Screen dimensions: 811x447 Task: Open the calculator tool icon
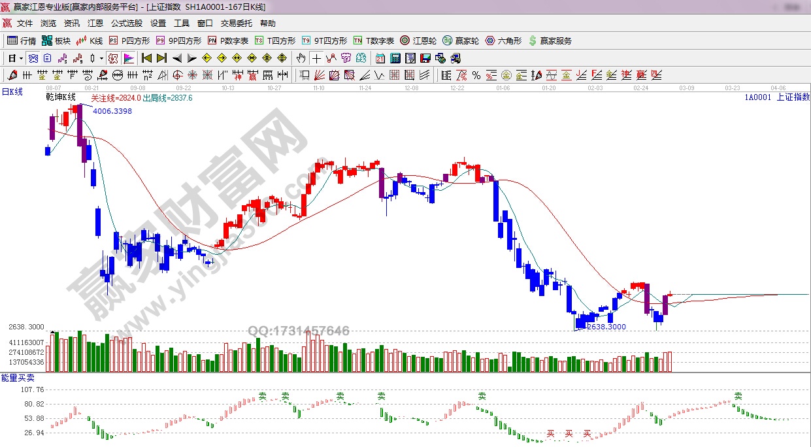[x=395, y=58]
